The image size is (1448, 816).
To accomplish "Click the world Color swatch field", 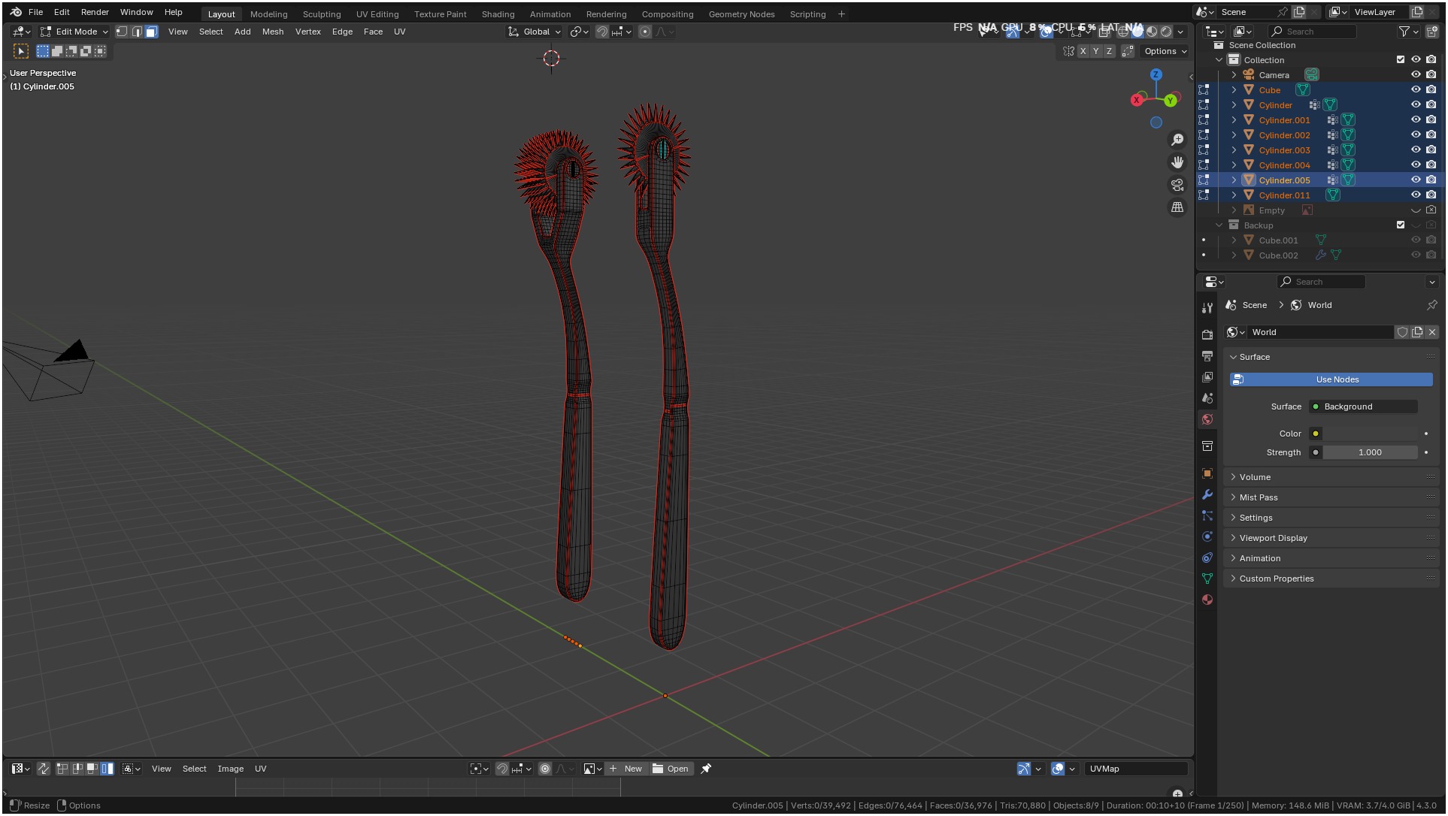I will (x=1370, y=434).
